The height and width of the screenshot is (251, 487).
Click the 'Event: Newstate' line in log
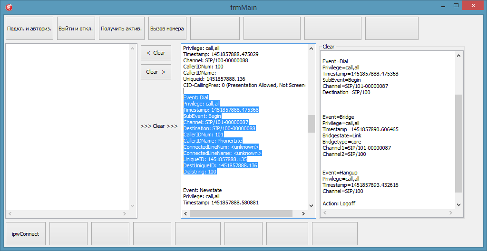203,190
